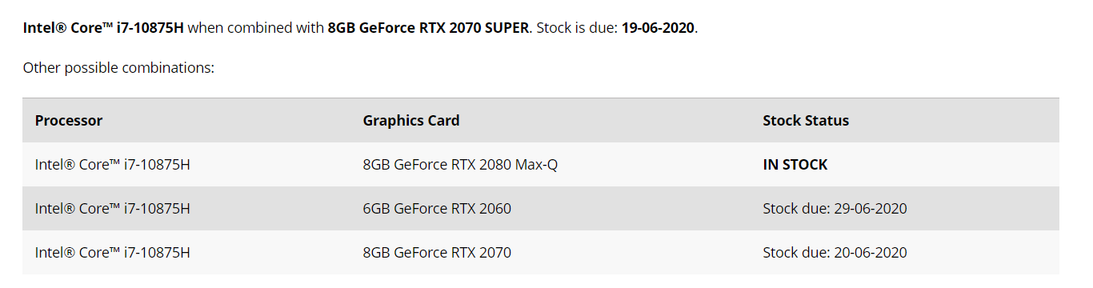This screenshot has height=288, width=1093.
Task: Click the Graphics Card column header
Action: tap(411, 121)
